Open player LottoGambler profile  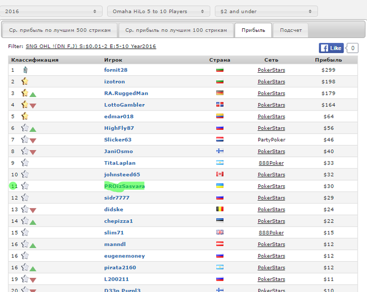point(124,105)
